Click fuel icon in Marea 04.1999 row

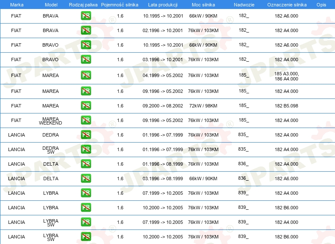point(86,75)
